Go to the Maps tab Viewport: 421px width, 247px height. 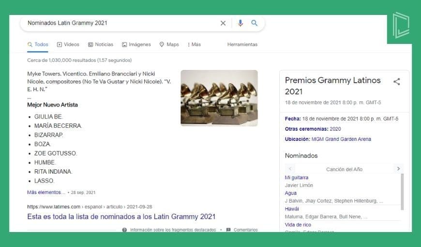click(x=169, y=44)
